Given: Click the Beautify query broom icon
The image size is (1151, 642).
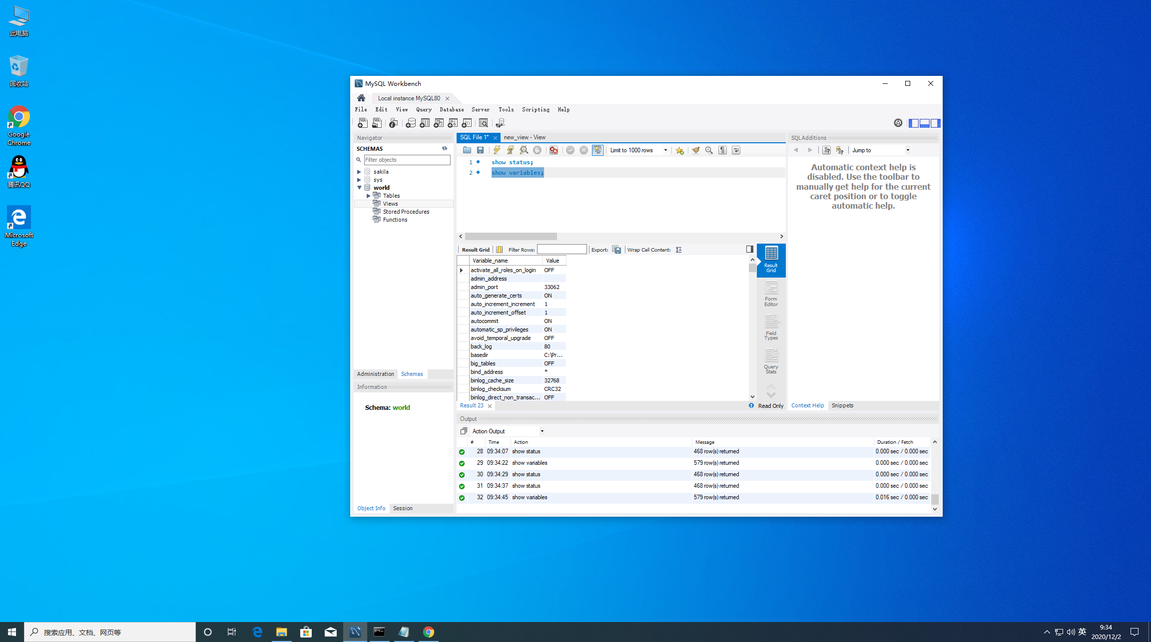Looking at the screenshot, I should (x=695, y=150).
